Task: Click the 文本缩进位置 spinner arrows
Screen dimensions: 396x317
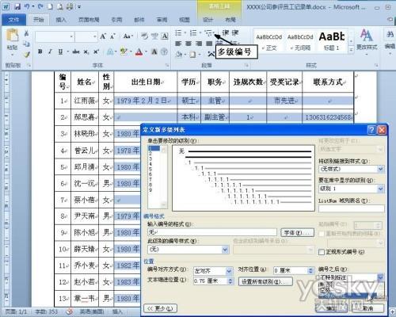Action: (x=230, y=281)
